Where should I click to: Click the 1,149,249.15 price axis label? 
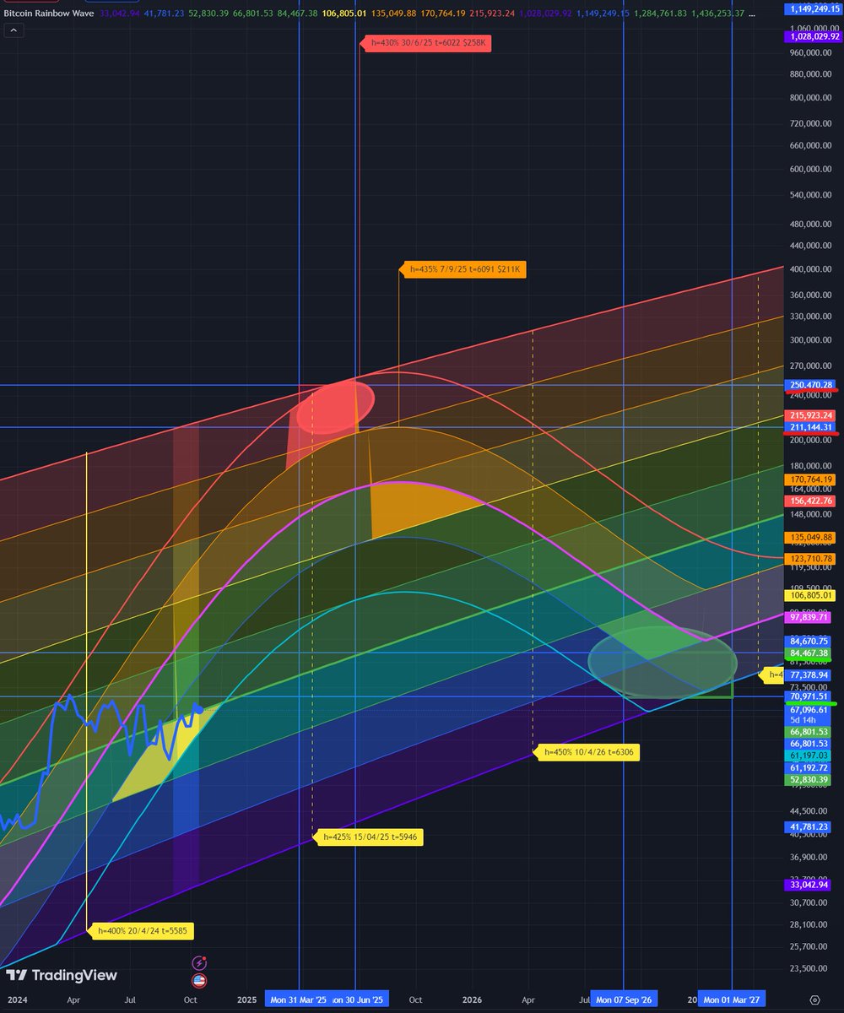click(x=814, y=8)
